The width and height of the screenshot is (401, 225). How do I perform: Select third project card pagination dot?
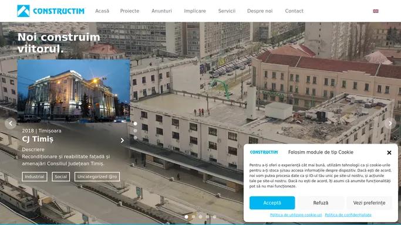click(x=135, y=138)
